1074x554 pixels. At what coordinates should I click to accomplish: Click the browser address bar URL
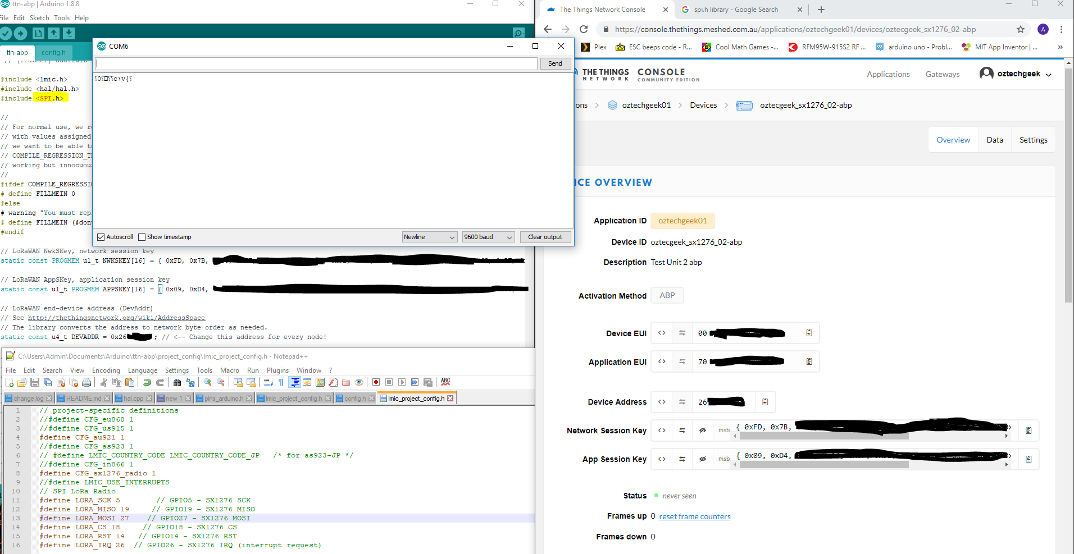[x=795, y=29]
